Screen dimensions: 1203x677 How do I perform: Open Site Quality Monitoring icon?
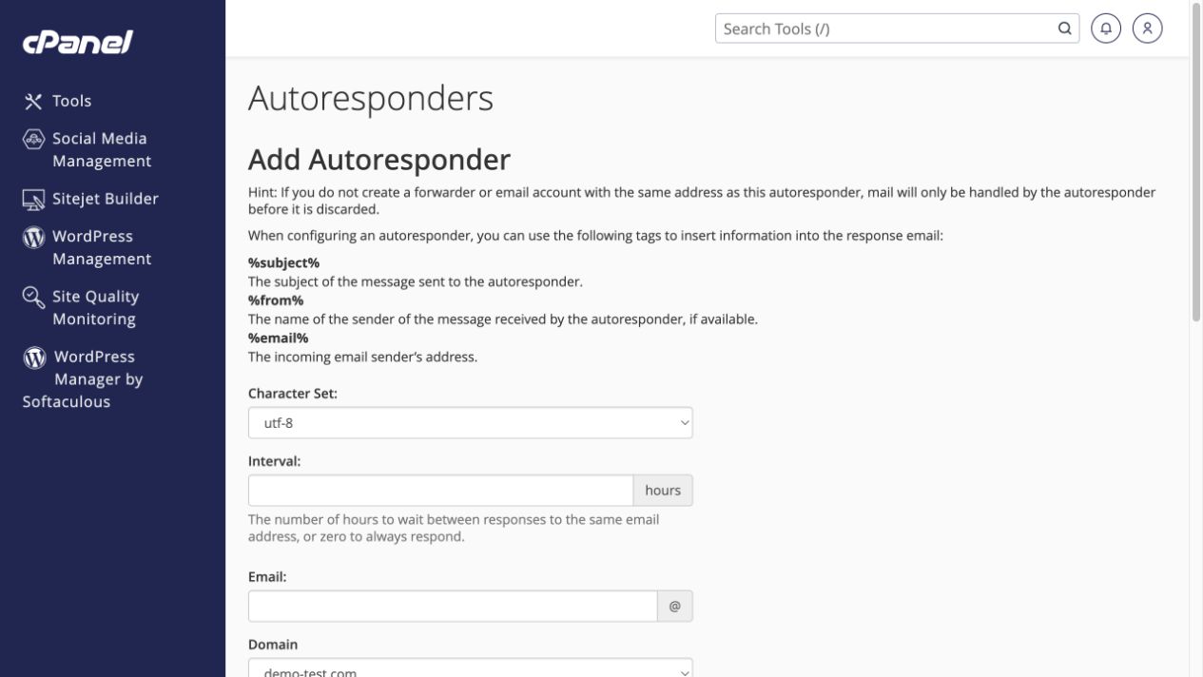tap(33, 298)
